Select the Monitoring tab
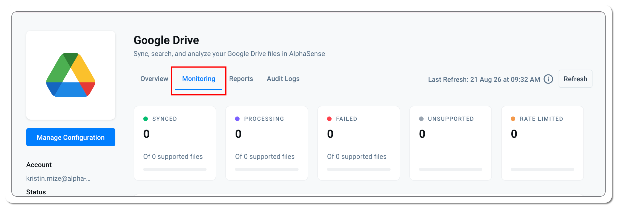617x208 pixels. click(199, 79)
